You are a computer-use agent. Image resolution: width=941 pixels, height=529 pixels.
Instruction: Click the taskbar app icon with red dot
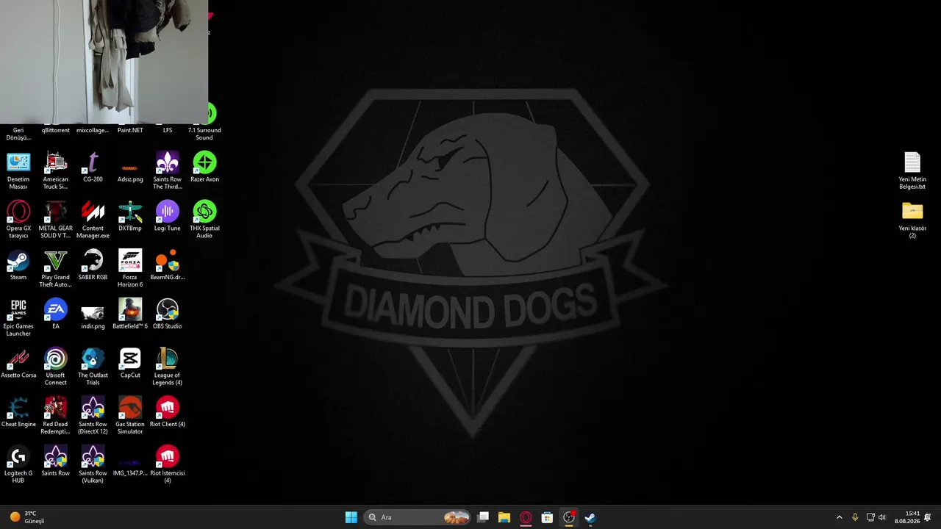point(569,517)
